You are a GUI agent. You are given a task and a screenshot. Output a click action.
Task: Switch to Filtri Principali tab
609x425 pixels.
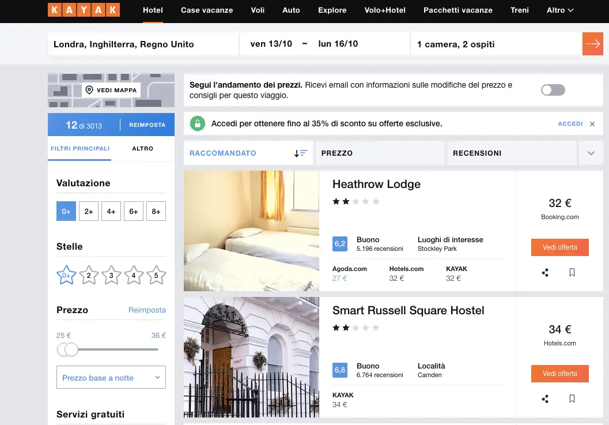(80, 149)
